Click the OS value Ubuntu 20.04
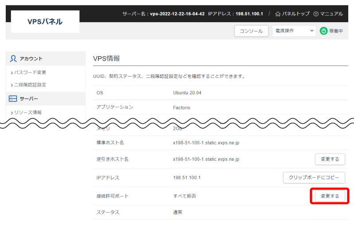This screenshot has width=354, height=225. [x=187, y=93]
